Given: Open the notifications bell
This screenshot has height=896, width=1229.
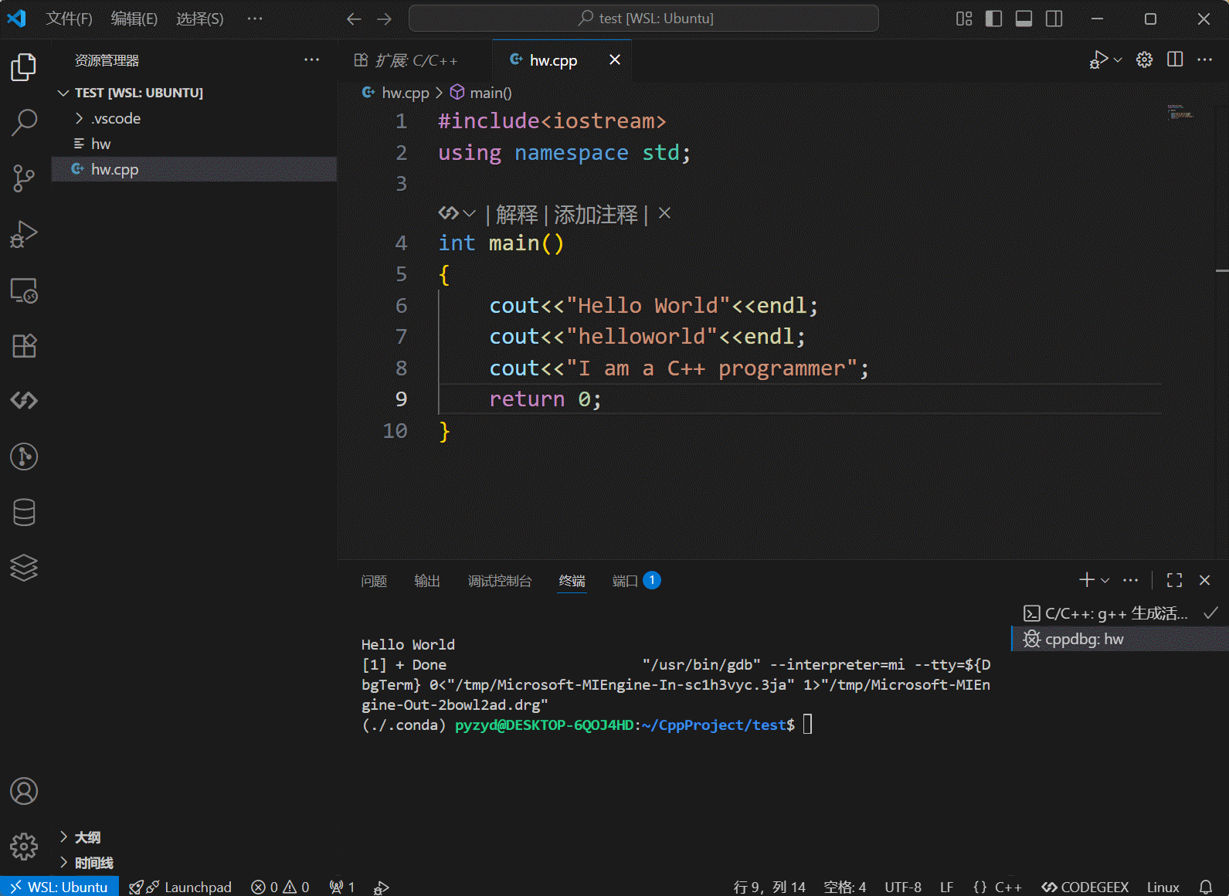Looking at the screenshot, I should tap(1206, 887).
